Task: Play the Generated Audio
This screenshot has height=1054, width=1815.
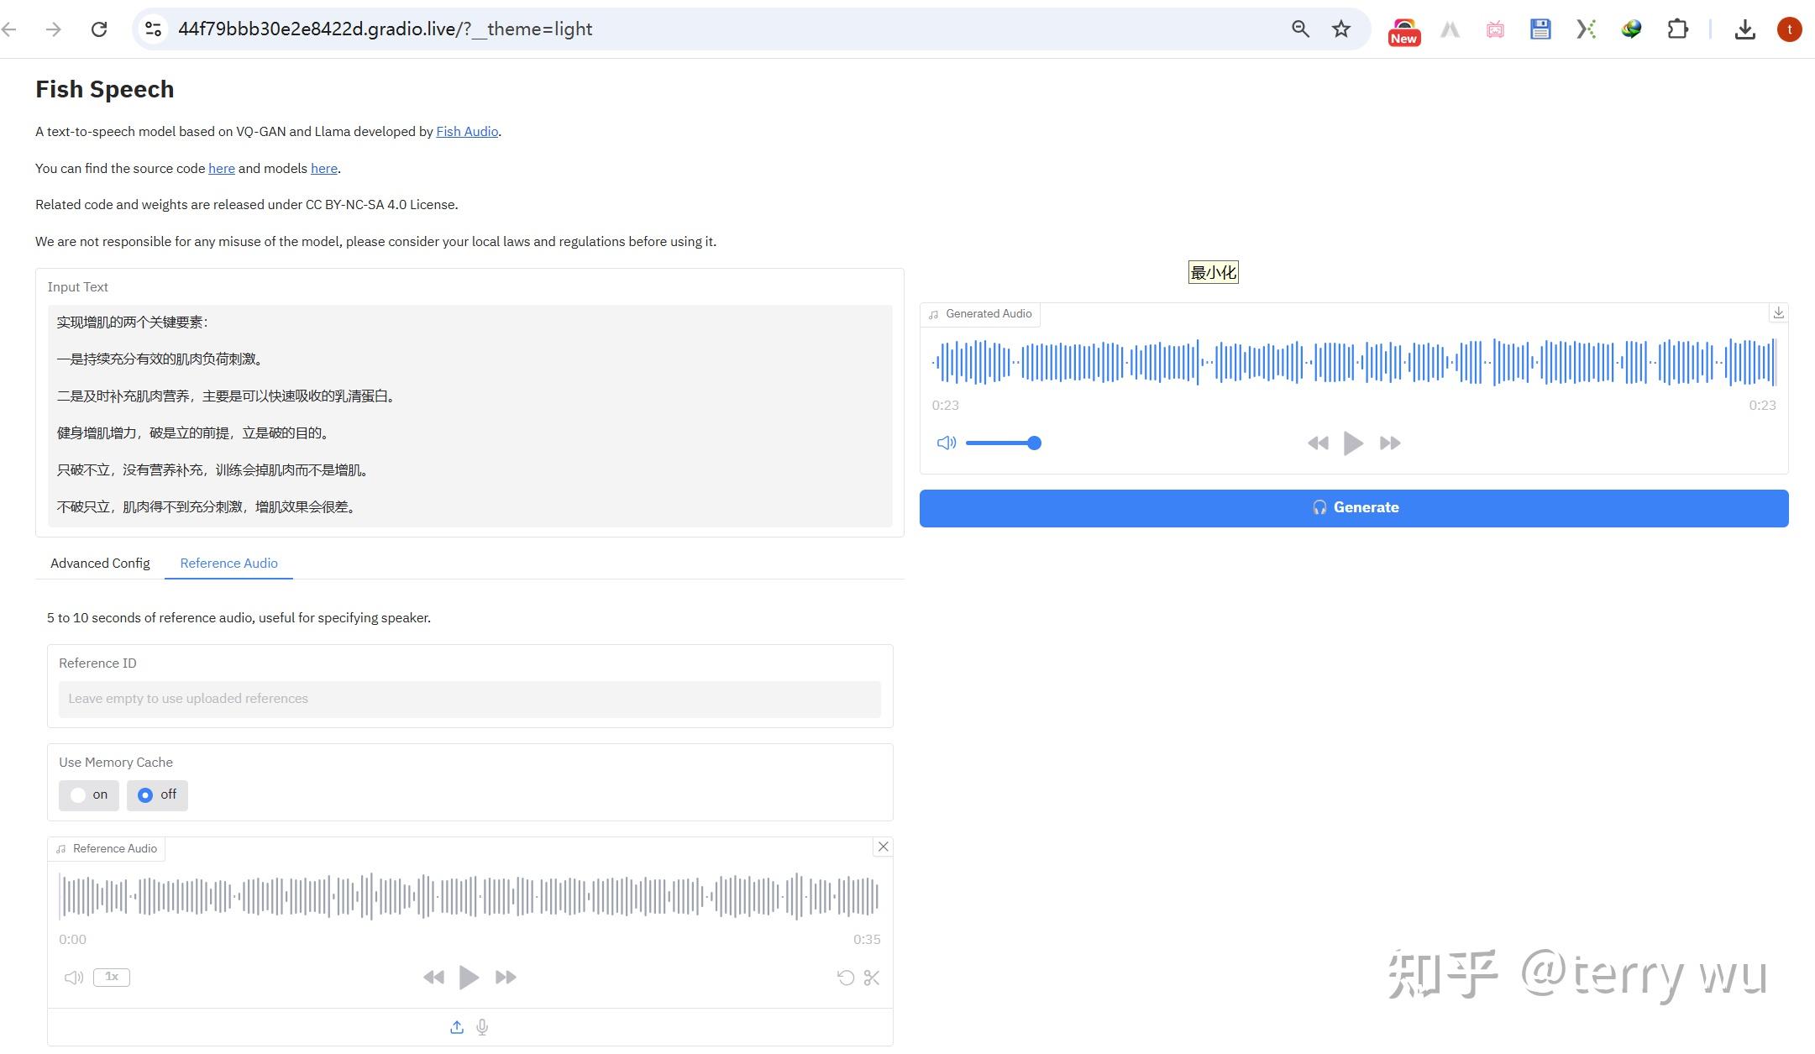Action: click(1352, 443)
